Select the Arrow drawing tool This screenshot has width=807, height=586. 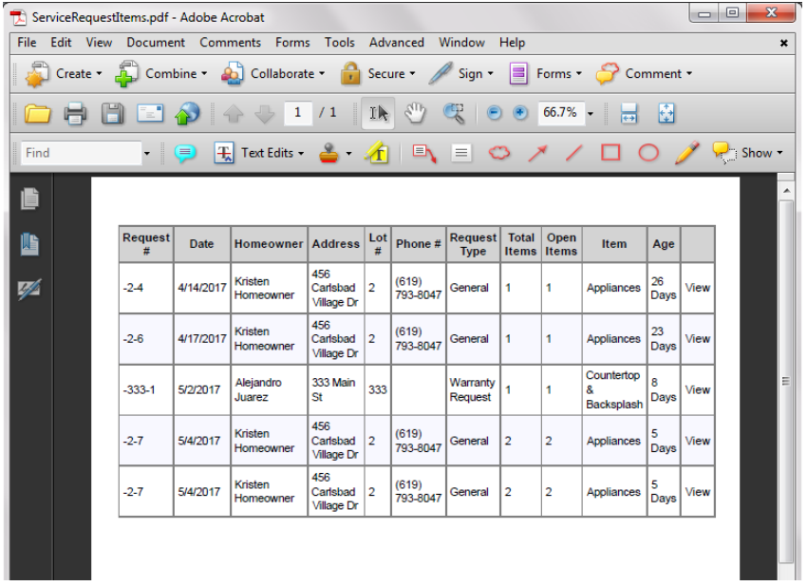tap(537, 153)
